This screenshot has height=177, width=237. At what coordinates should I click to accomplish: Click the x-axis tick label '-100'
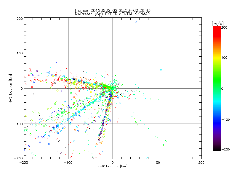click(x=68, y=163)
